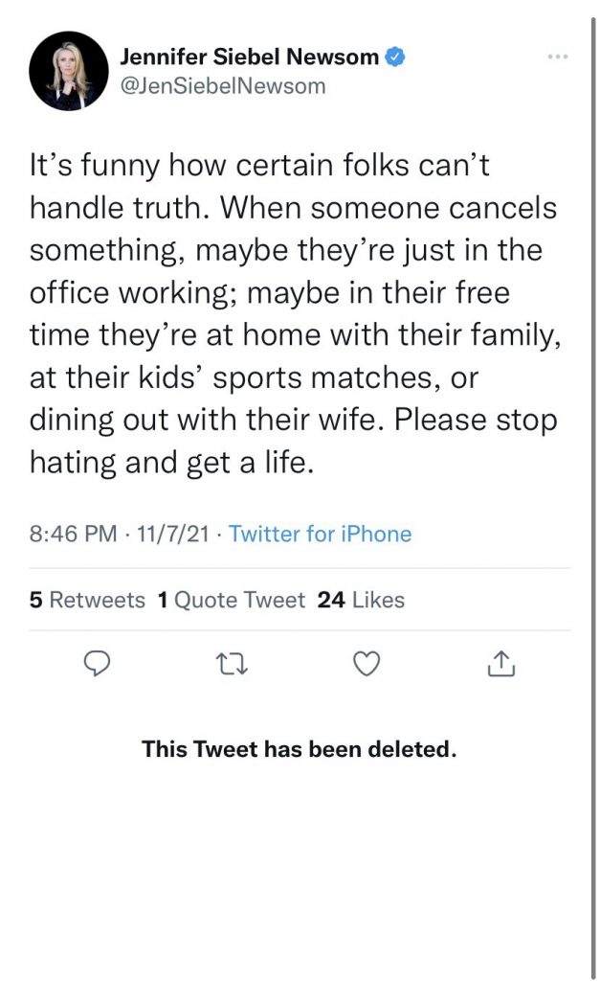Open Jennifer Siebel Newsom's profile photo
The image size is (600, 981).
[x=69, y=70]
